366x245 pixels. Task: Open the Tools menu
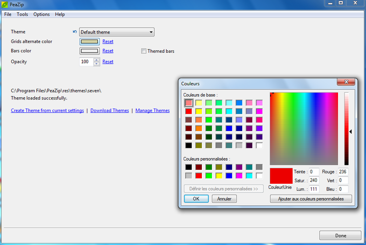22,14
